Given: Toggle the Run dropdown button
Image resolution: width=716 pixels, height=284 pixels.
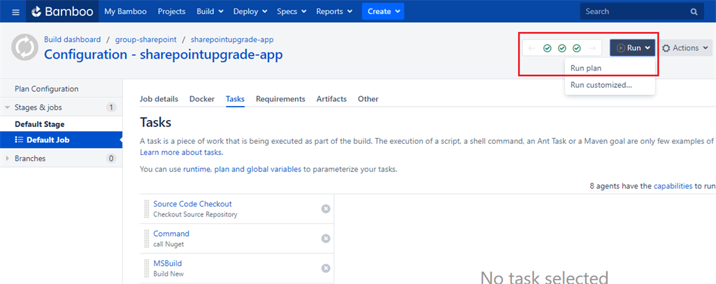Looking at the screenshot, I should coord(632,48).
